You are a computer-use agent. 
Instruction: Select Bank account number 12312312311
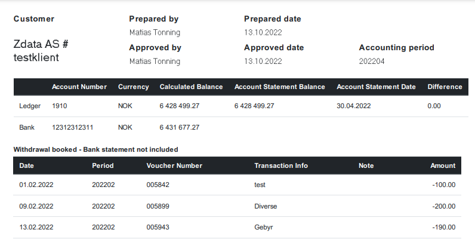[x=73, y=127]
